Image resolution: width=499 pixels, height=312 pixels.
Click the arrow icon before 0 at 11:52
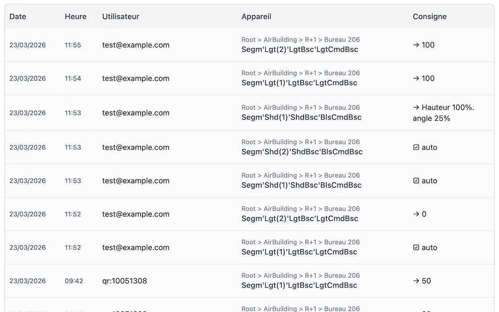[416, 214]
